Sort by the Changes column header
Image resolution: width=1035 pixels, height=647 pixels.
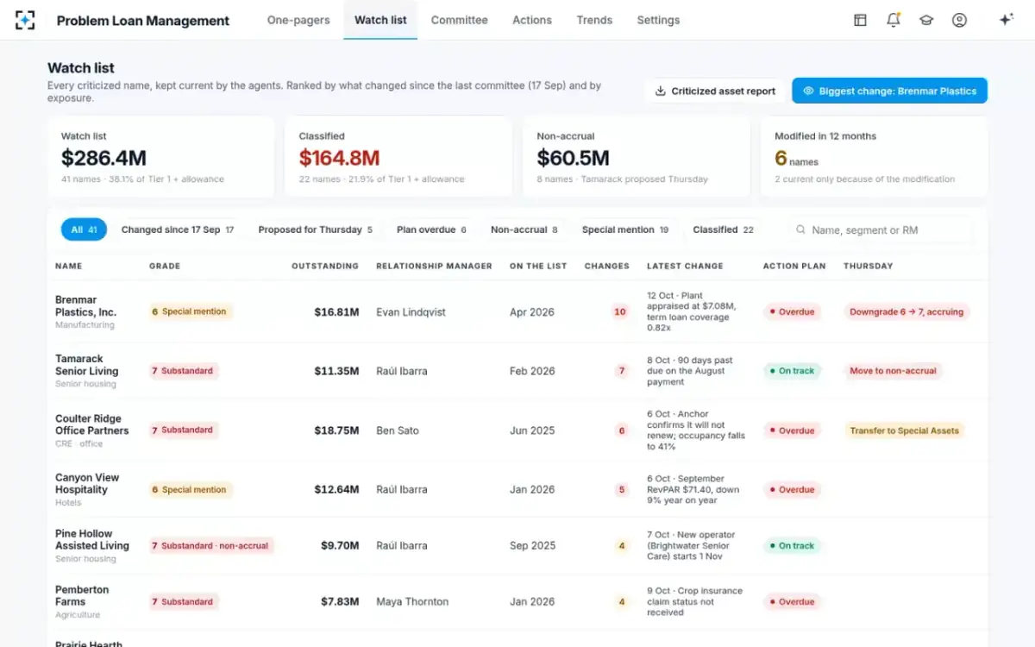pyautogui.click(x=606, y=266)
